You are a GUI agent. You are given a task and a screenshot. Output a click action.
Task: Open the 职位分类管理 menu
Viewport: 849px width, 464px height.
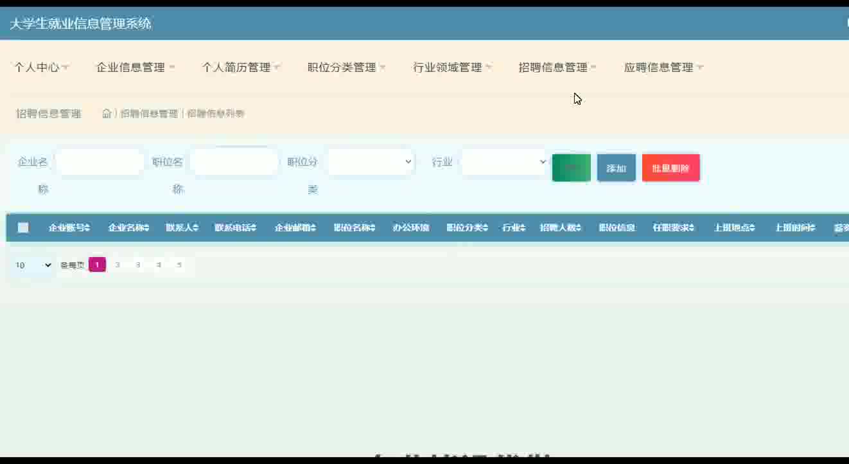(347, 67)
